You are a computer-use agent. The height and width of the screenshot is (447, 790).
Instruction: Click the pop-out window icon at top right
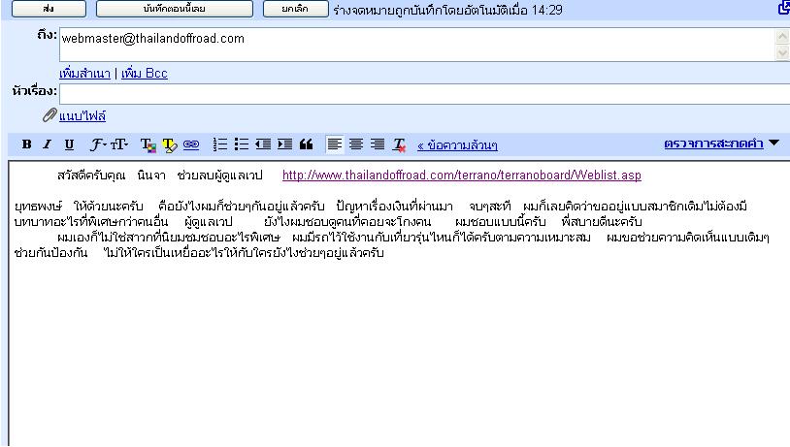pyautogui.click(x=784, y=8)
